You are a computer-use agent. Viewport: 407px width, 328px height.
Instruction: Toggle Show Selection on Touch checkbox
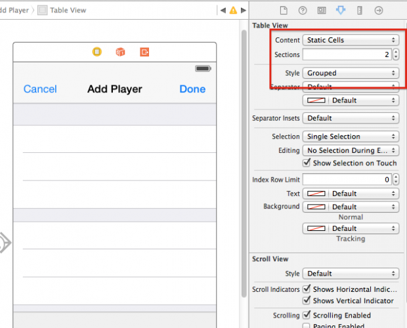tap(307, 163)
